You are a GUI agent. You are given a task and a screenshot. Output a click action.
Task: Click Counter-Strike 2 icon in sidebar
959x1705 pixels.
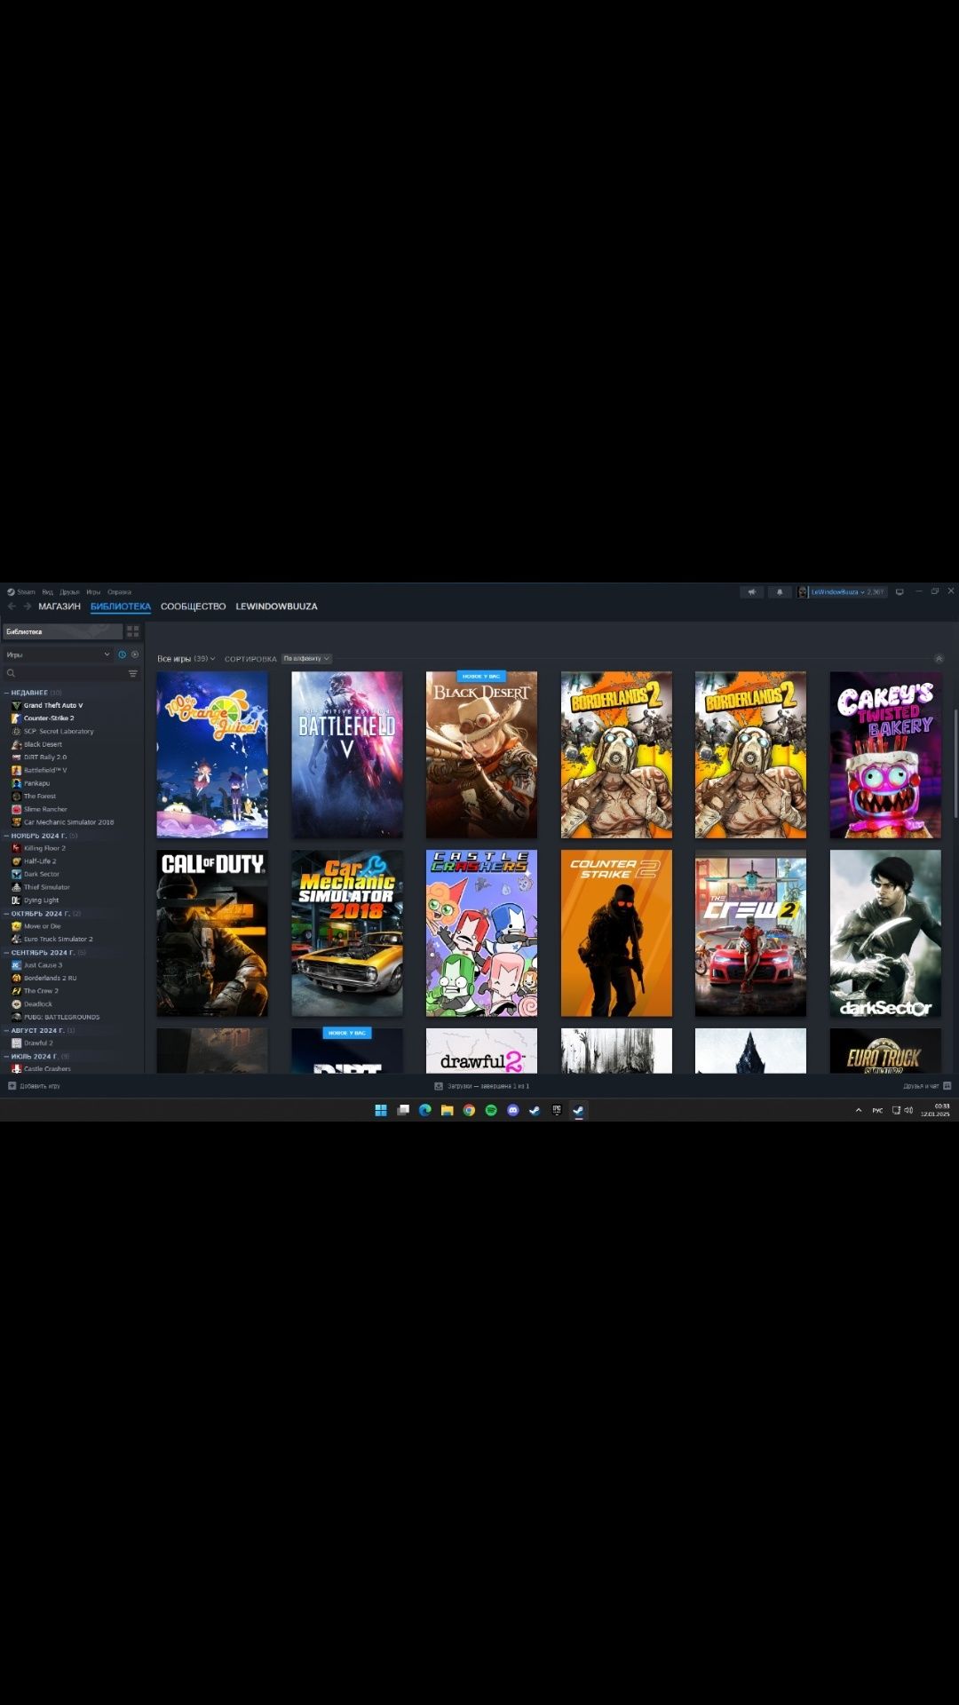tap(16, 718)
